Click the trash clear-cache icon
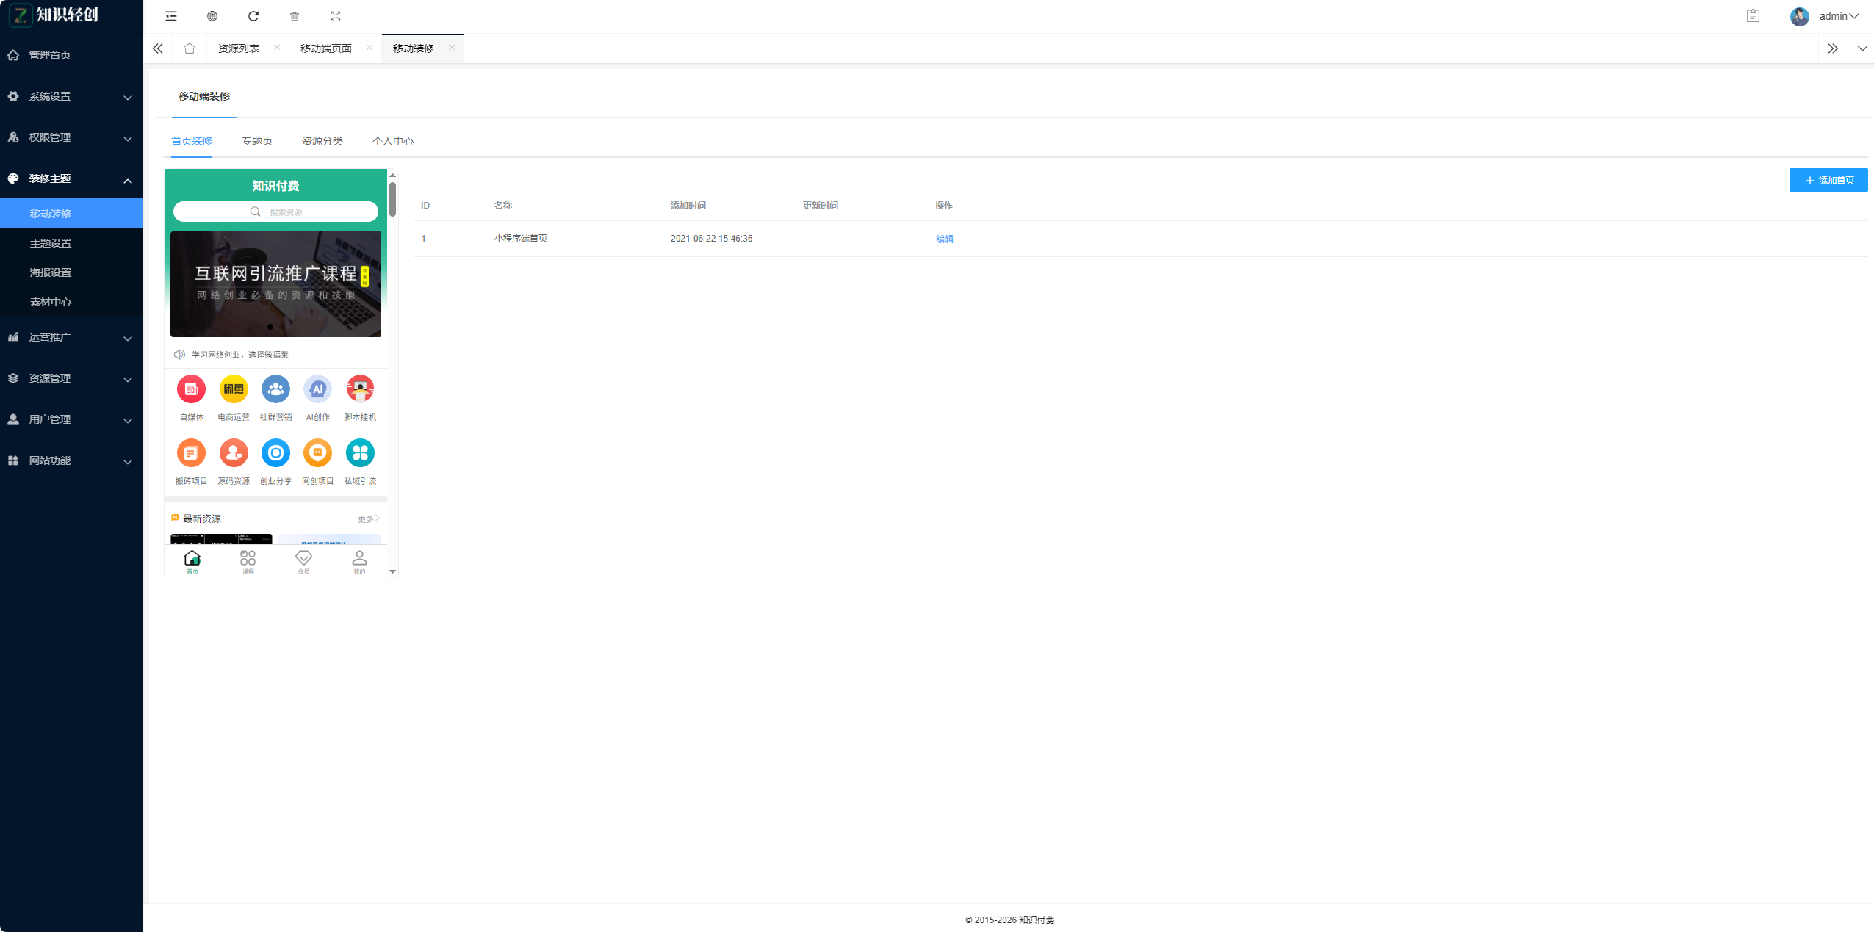The height and width of the screenshot is (932, 1874). click(295, 16)
